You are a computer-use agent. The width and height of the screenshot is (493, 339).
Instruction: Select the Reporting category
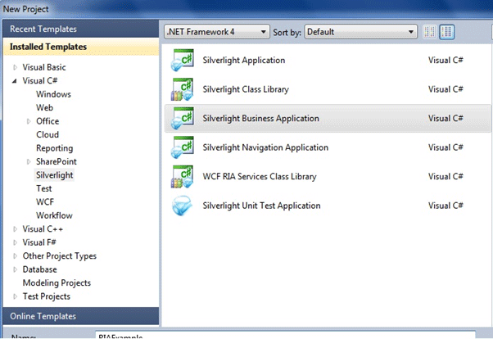coord(54,148)
